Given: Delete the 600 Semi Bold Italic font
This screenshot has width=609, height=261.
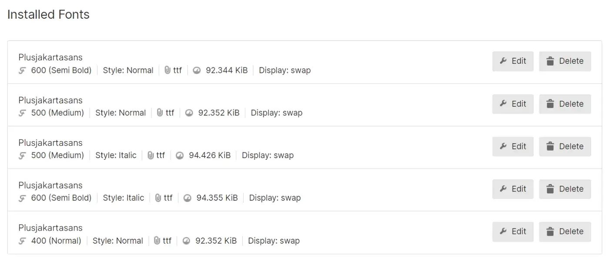Looking at the screenshot, I should (565, 189).
